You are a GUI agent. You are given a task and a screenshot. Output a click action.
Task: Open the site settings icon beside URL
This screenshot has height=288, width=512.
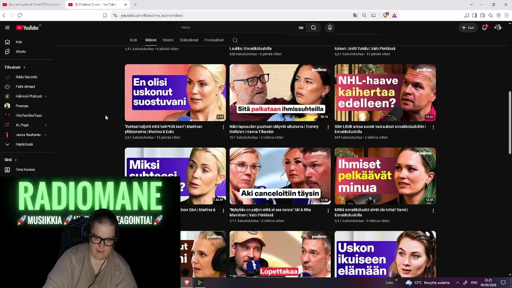coord(115,15)
